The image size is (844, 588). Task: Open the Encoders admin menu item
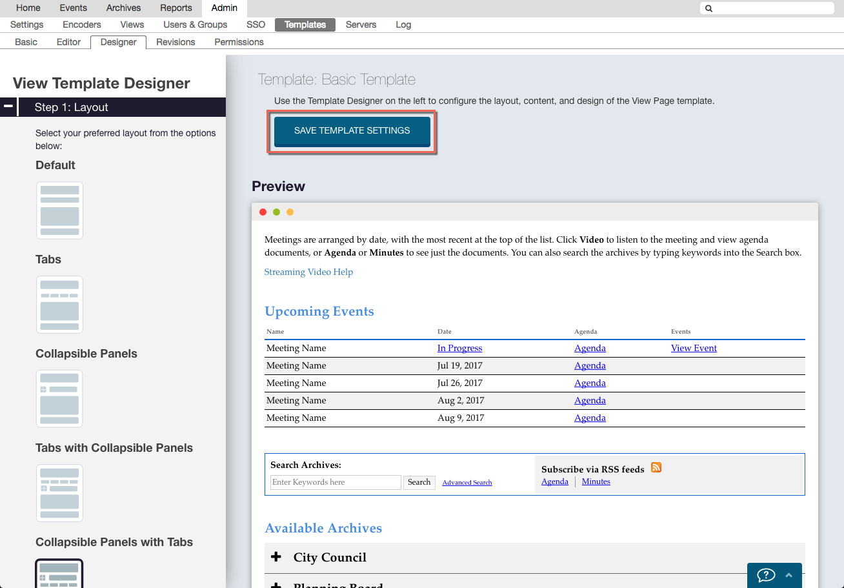coord(82,25)
